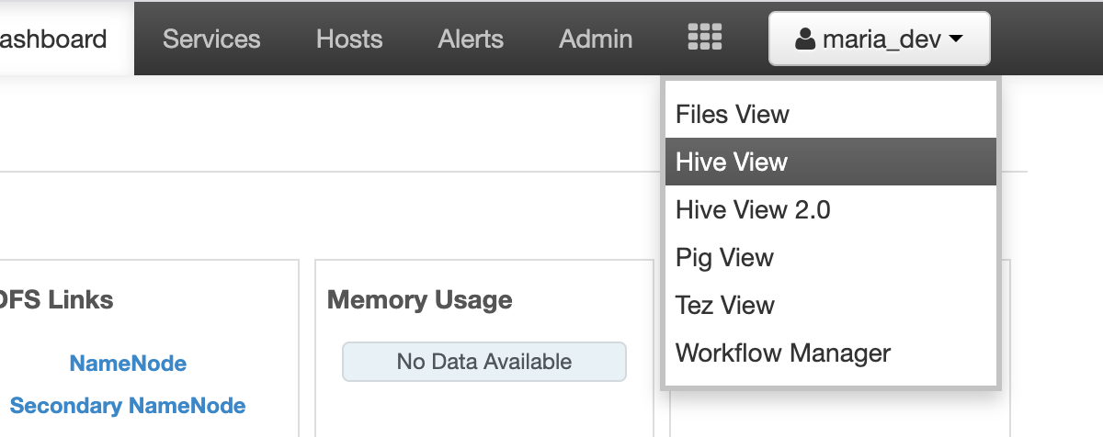Image resolution: width=1103 pixels, height=437 pixels.
Task: Click the No Data Available box
Action: point(483,362)
